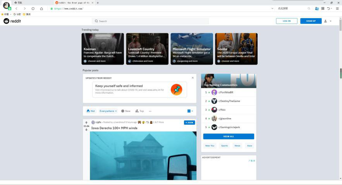The image size is (342, 185).
Task: Click the Google bookmark in the bookmarks bar
Action: tap(17, 14)
